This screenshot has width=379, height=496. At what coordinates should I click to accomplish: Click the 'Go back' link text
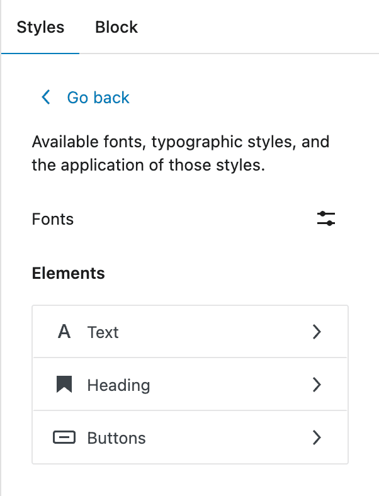tap(98, 98)
